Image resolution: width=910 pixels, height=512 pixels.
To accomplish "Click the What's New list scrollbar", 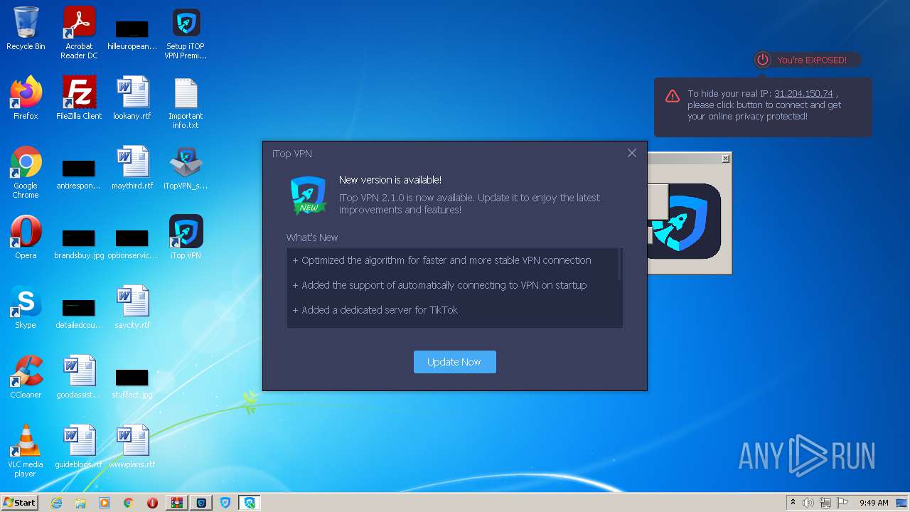I will click(620, 265).
